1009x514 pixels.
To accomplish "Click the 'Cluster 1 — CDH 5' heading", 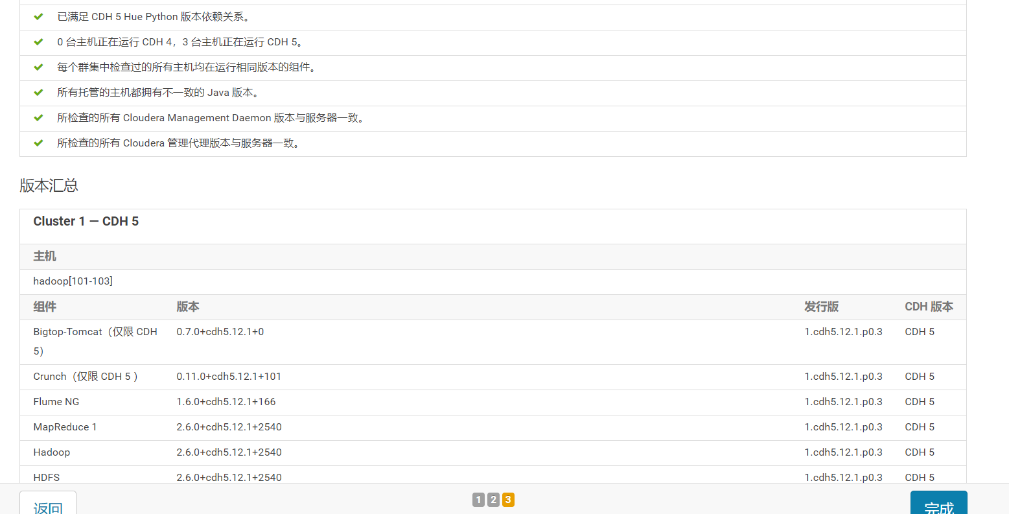I will (86, 222).
